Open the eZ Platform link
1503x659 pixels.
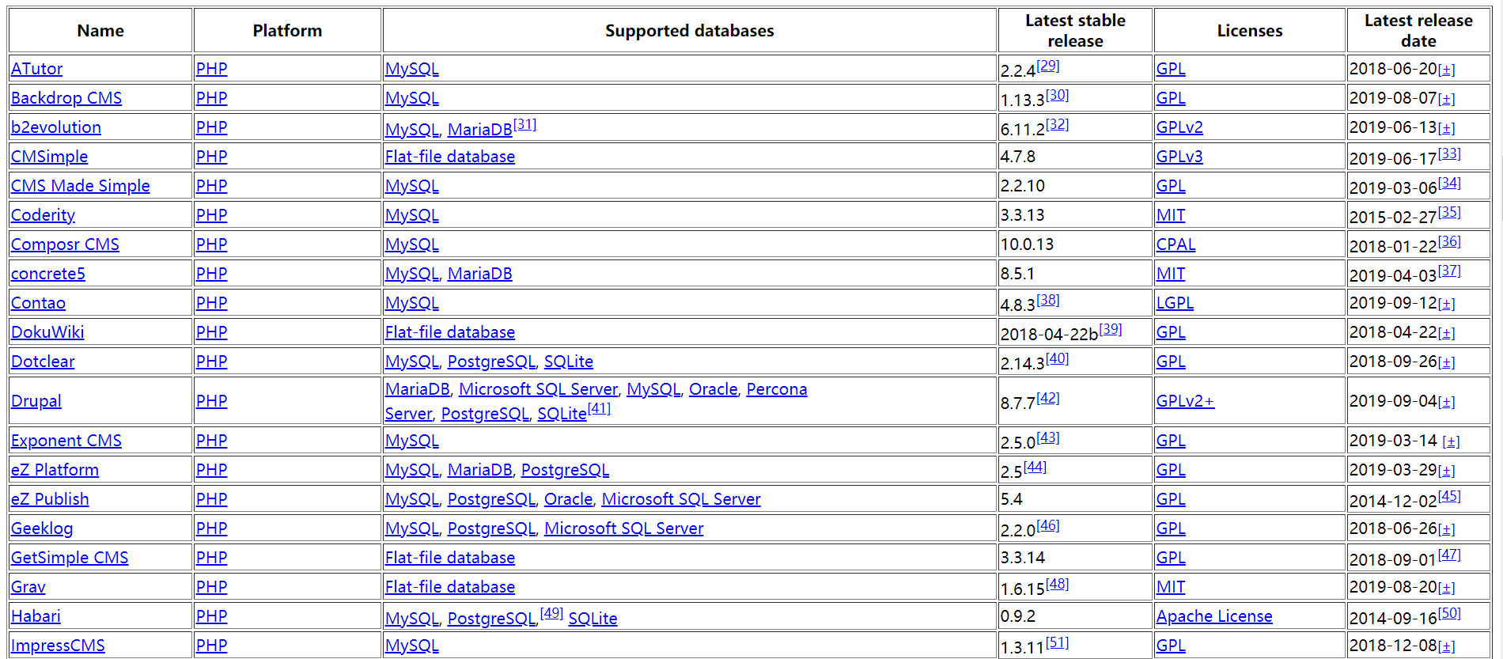coord(55,470)
